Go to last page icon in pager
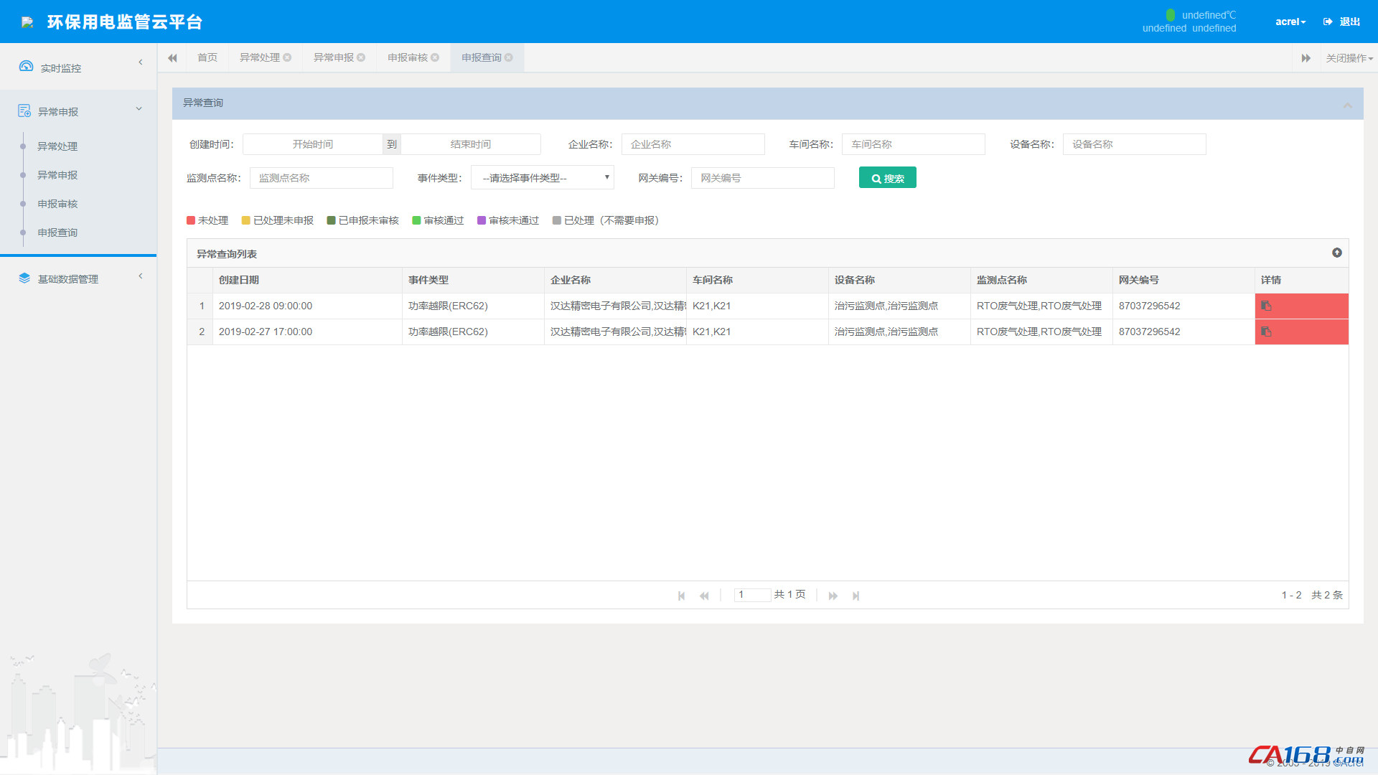Screen dimensions: 1378x775 click(856, 596)
